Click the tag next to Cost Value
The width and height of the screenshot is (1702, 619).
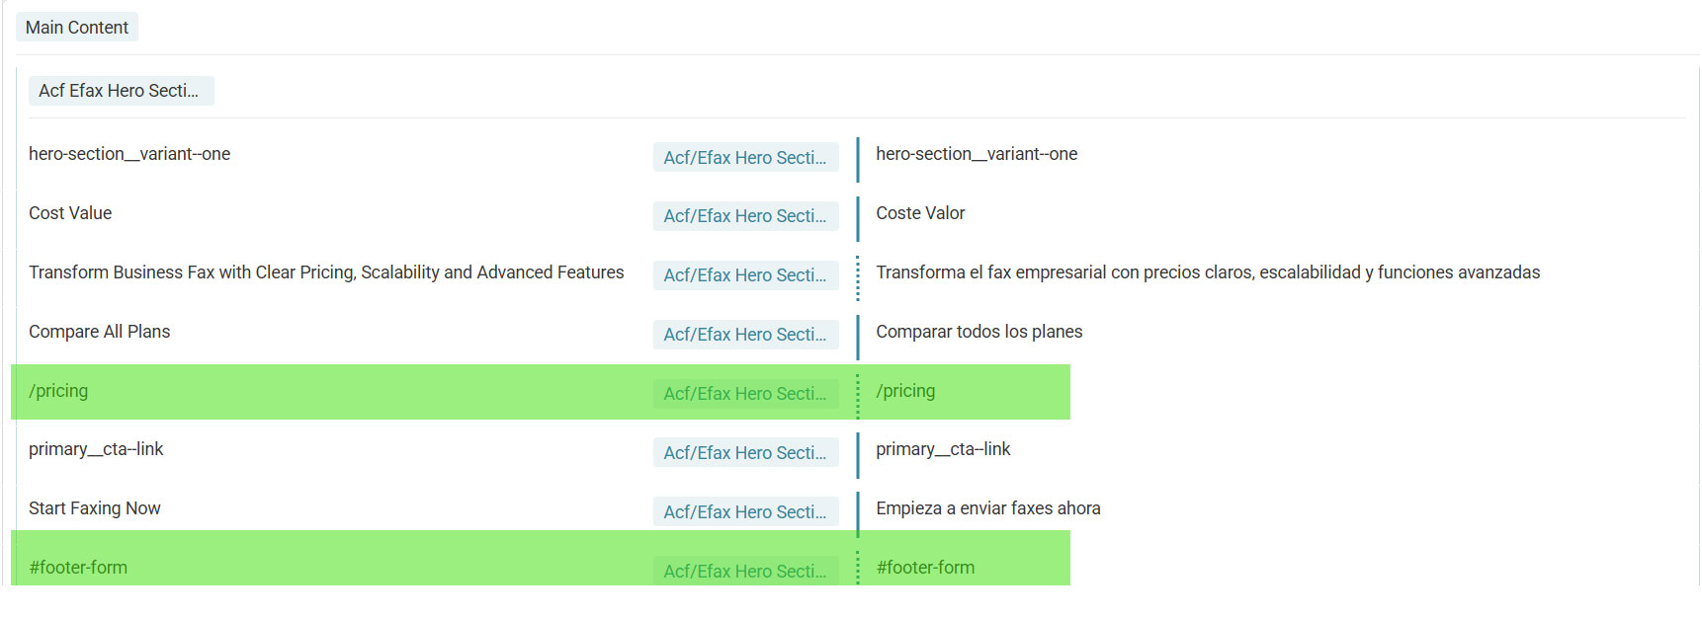(x=745, y=216)
